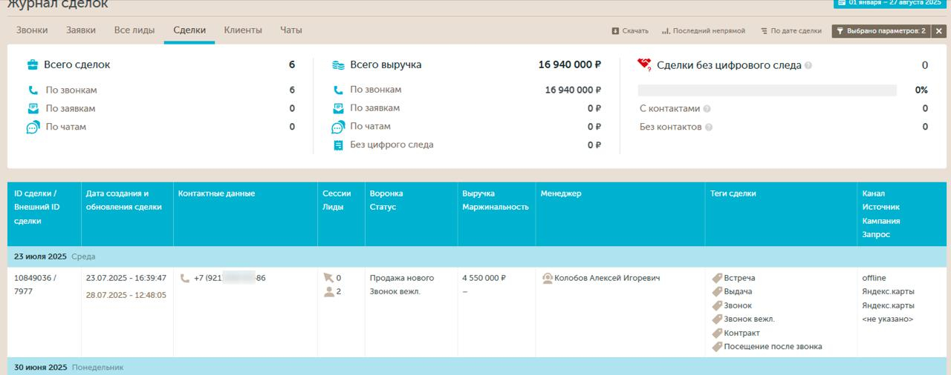Click the chat icon beside По чатам revenue

point(338,127)
